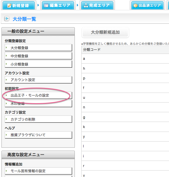Open the 水印登録 menu item
Screen dimensions: 169x177
coord(38,104)
